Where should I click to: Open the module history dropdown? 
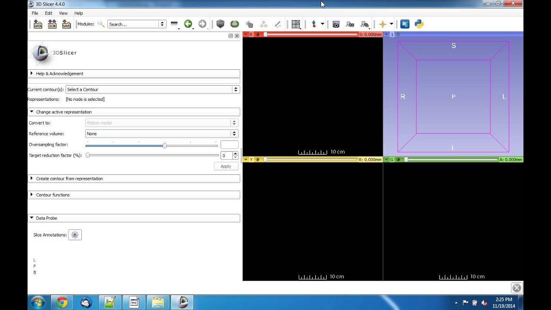174,24
